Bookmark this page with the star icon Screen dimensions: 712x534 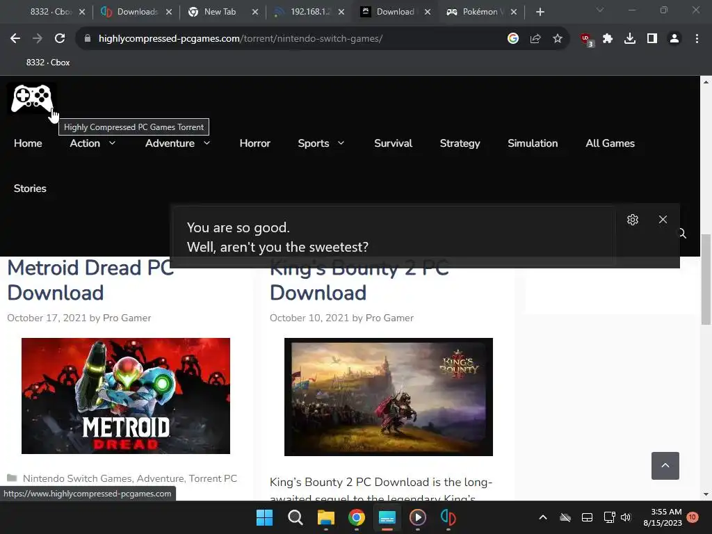pyautogui.click(x=558, y=39)
